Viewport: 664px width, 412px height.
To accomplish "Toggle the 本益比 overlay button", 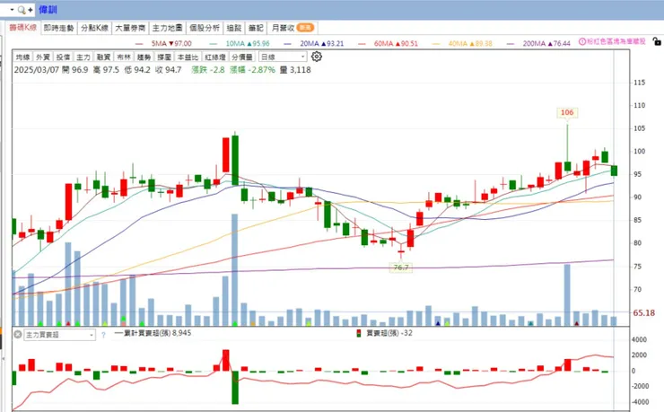I will click(x=188, y=57).
